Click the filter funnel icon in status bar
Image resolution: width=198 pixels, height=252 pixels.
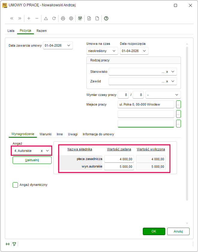14,244
